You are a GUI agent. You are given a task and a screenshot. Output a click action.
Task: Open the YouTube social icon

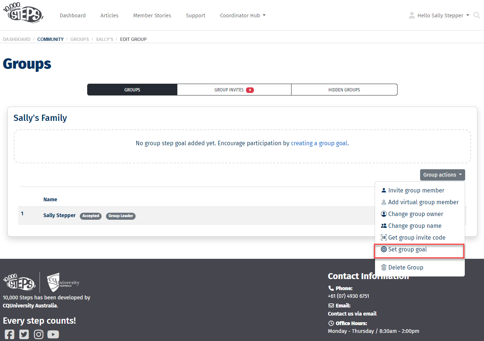53,334
